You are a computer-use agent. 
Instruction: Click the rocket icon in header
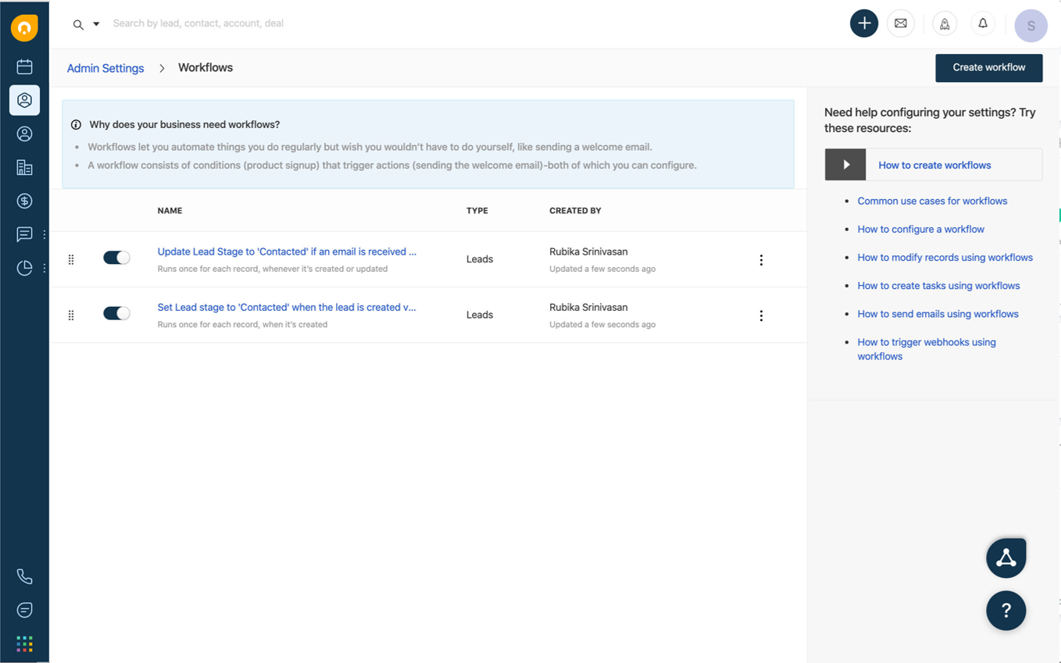[x=945, y=24]
